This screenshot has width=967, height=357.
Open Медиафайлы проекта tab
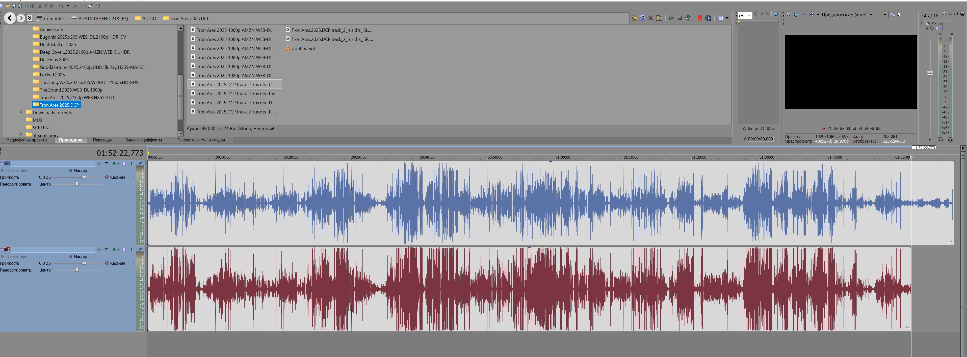tap(27, 140)
